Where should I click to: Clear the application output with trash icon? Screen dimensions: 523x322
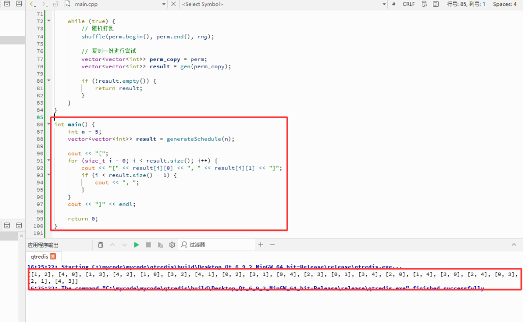click(100, 245)
